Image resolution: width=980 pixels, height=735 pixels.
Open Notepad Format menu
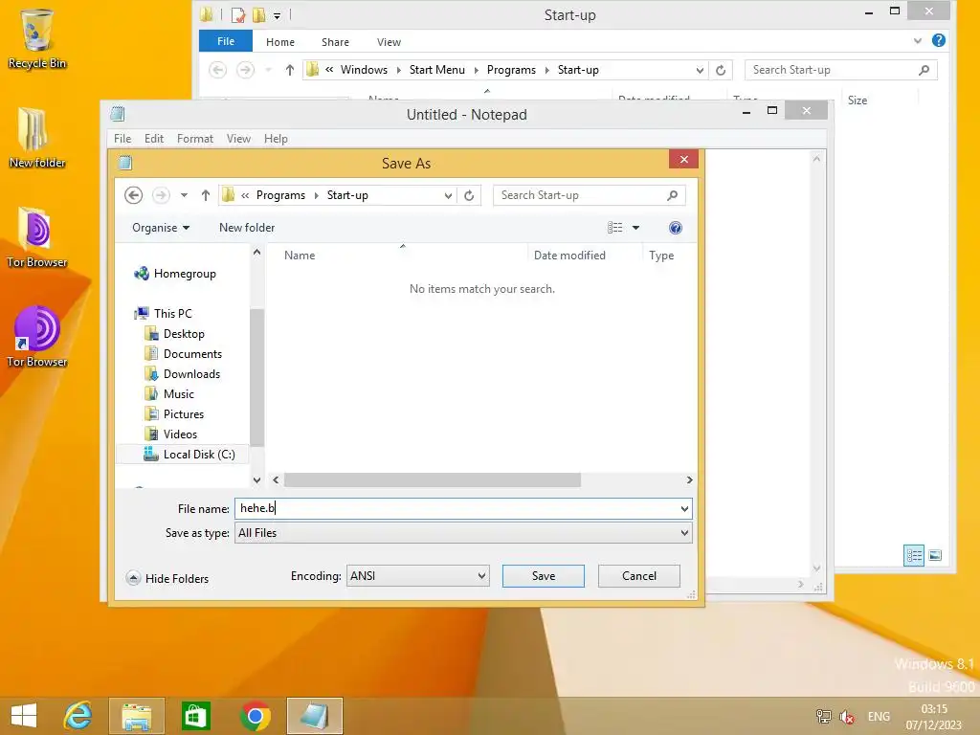coord(195,139)
